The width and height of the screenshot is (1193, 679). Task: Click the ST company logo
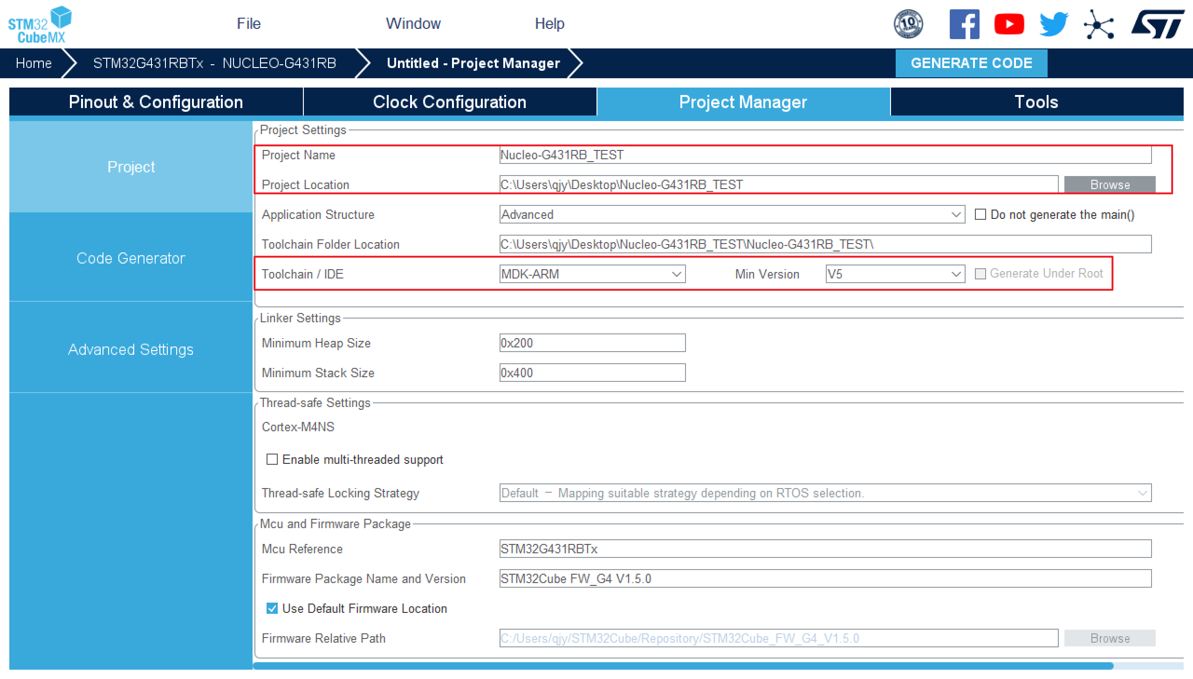point(1157,24)
